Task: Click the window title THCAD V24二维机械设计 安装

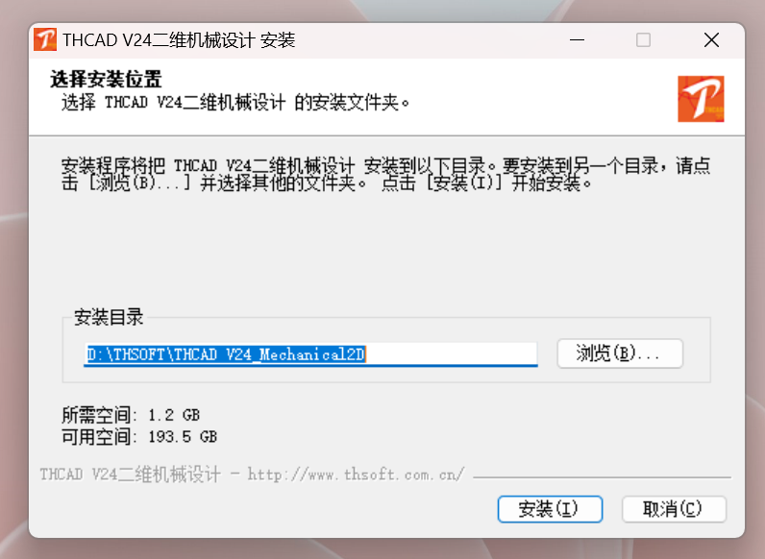Action: [x=179, y=40]
